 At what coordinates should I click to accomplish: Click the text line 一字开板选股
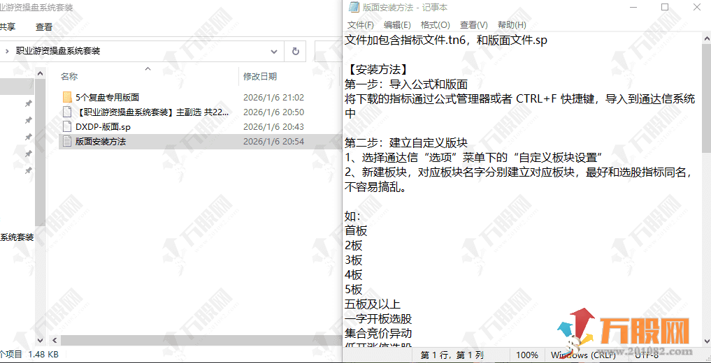(378, 318)
